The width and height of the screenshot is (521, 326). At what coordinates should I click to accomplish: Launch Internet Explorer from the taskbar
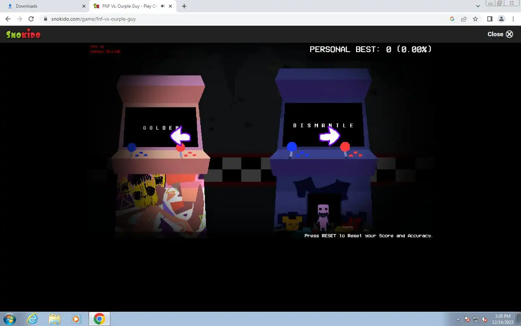(33, 319)
